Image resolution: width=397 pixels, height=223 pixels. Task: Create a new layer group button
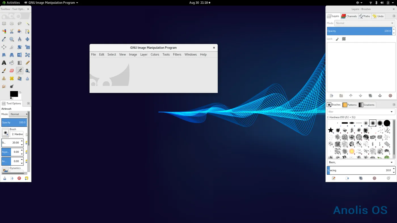pyautogui.click(x=341, y=96)
